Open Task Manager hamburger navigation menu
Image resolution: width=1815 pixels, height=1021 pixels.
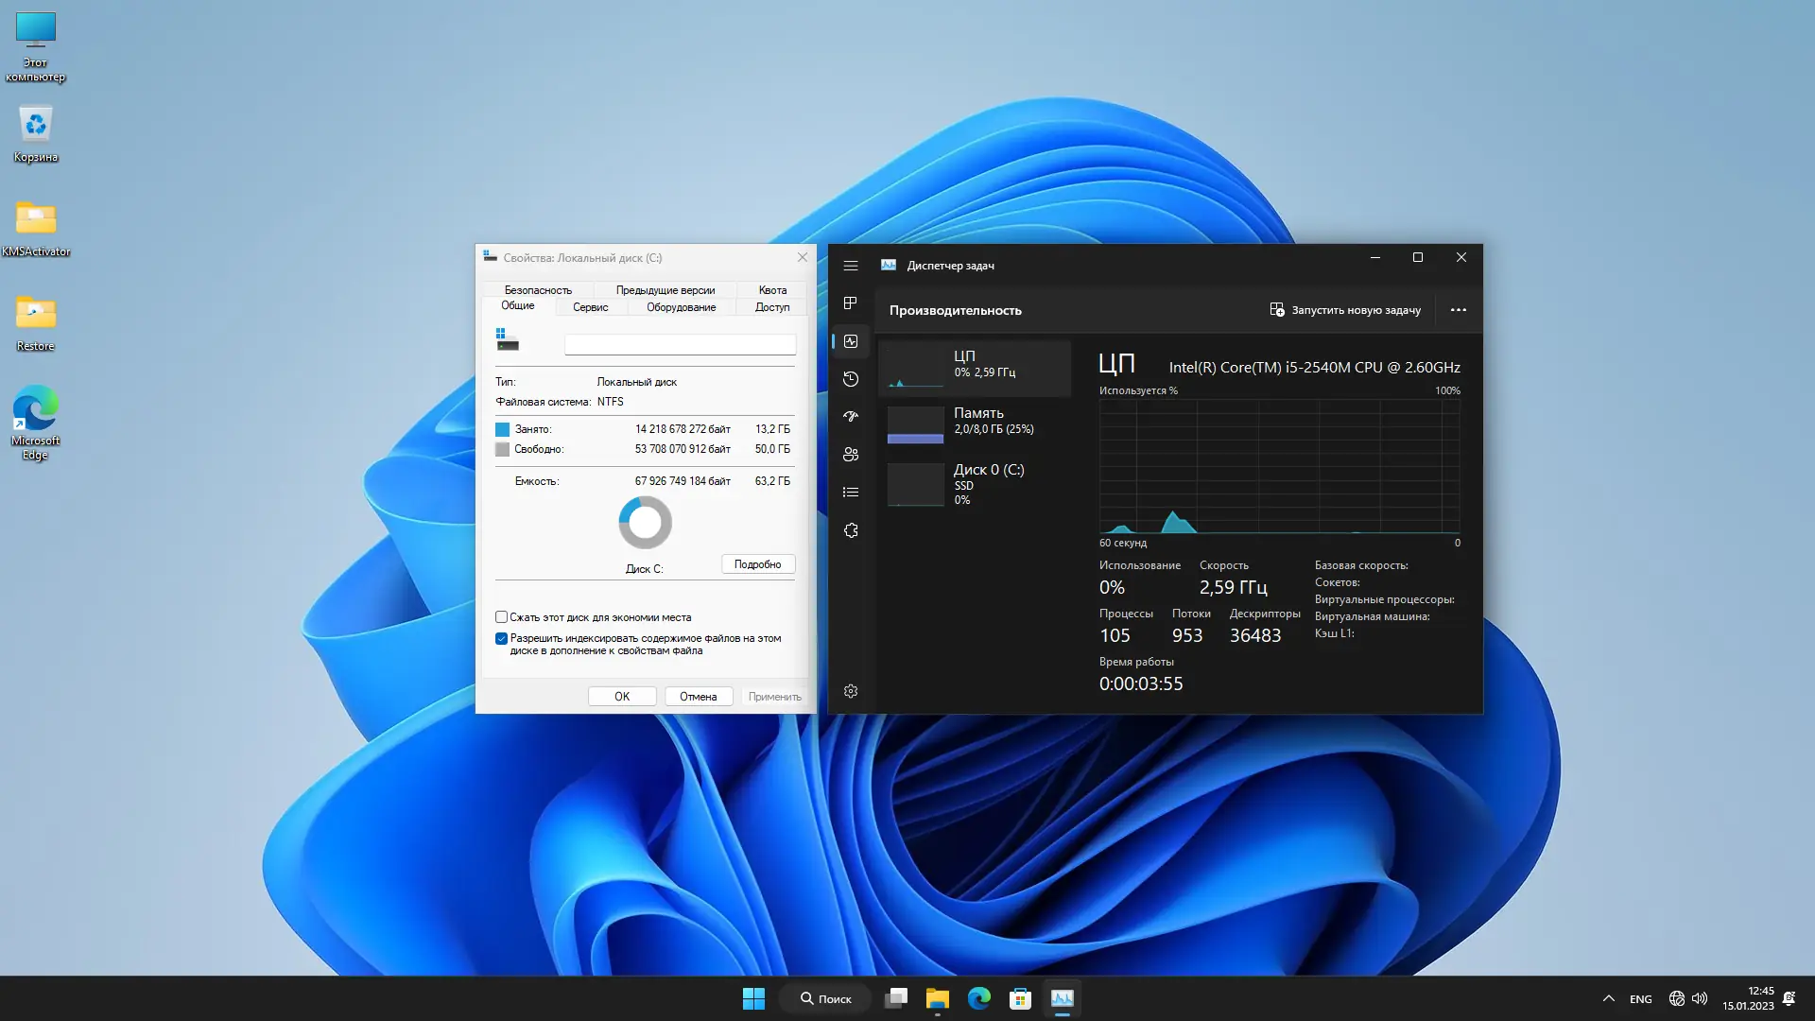pos(851,266)
